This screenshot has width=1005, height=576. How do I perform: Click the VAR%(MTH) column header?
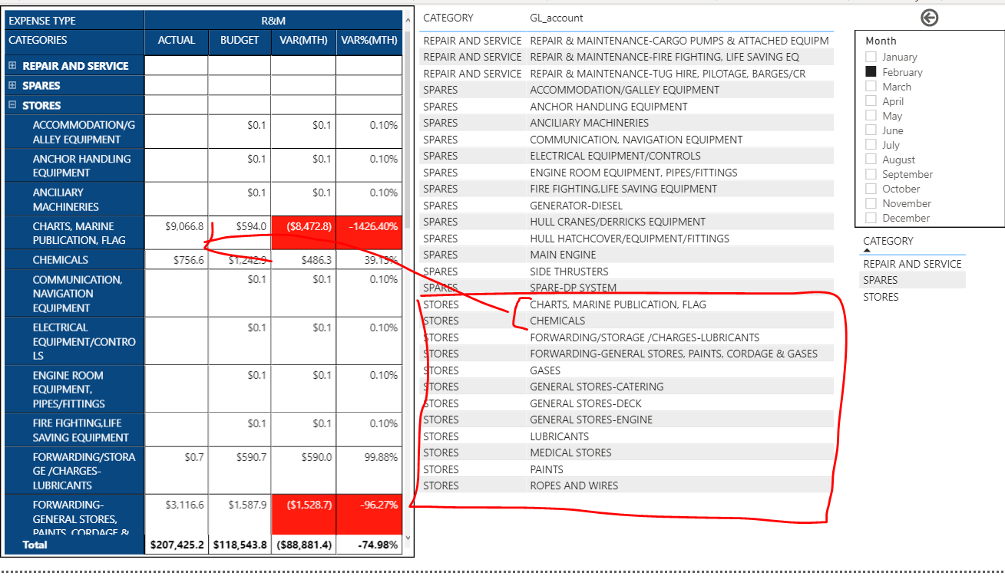369,40
